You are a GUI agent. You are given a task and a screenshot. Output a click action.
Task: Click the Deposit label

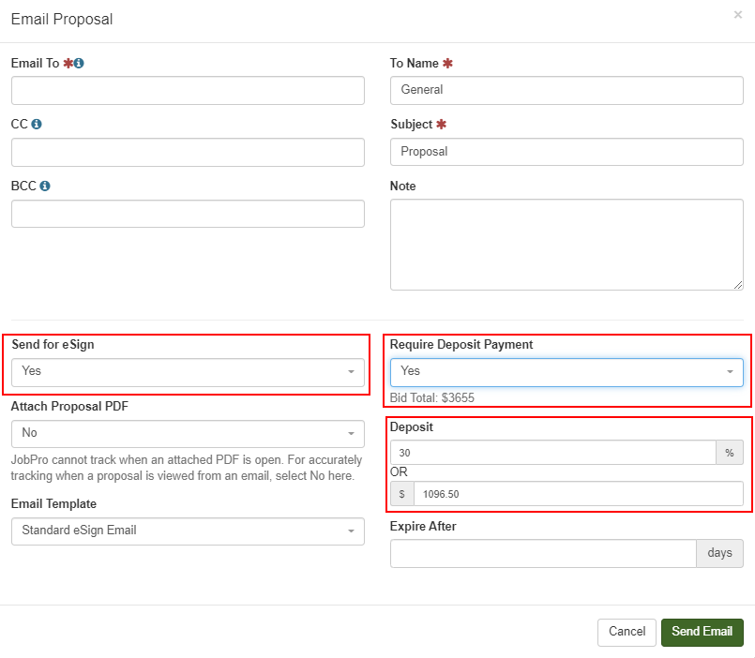click(x=412, y=427)
